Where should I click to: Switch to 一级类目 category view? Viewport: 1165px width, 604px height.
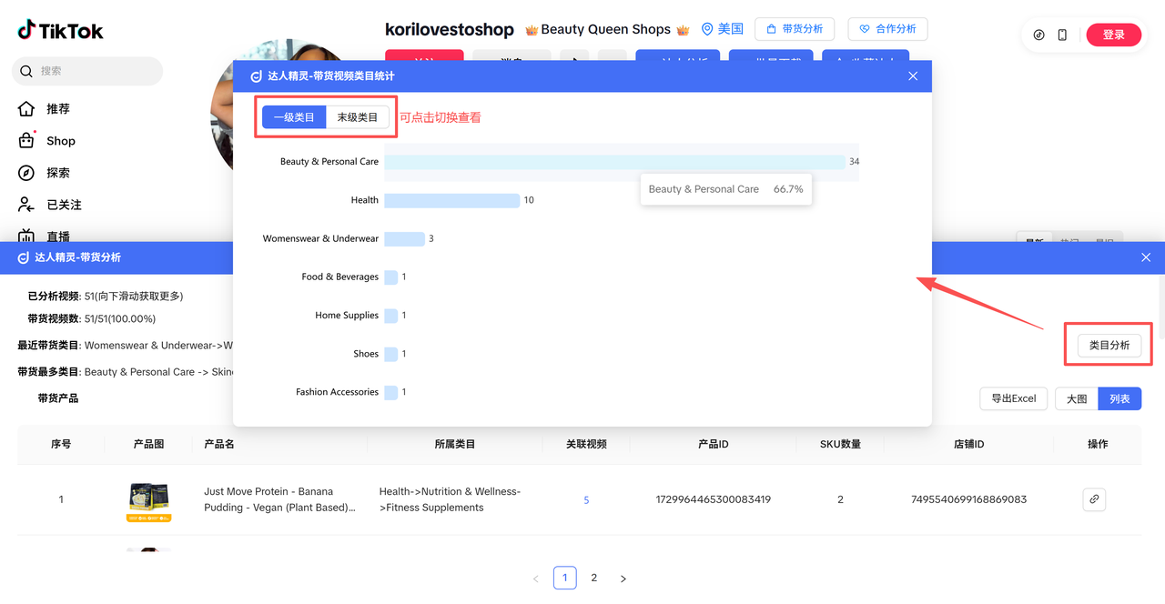click(294, 117)
